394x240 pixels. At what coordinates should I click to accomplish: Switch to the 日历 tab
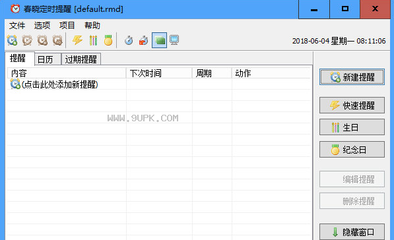pos(48,59)
